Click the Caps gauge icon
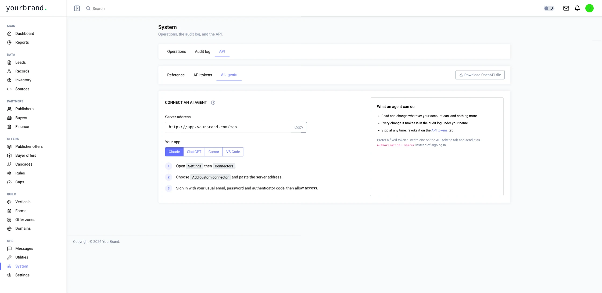The image size is (602, 293). point(9,182)
